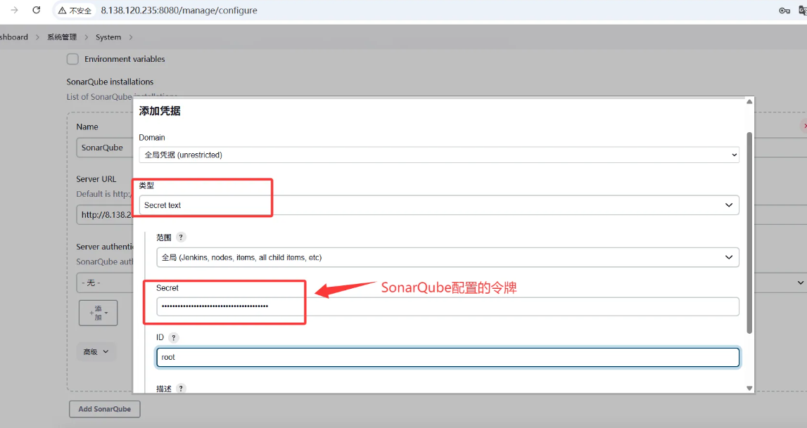807x428 pixels.
Task: Click the SonarQube Name field
Action: 105,148
